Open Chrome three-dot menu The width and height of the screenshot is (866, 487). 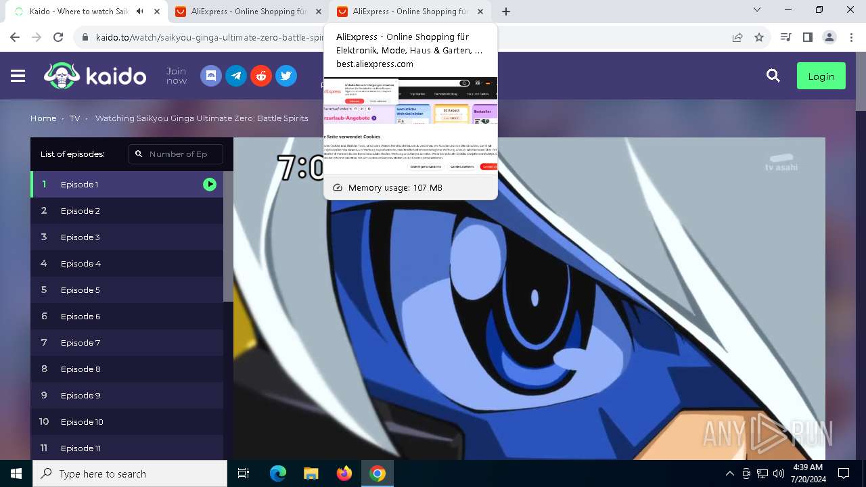pyautogui.click(x=851, y=38)
